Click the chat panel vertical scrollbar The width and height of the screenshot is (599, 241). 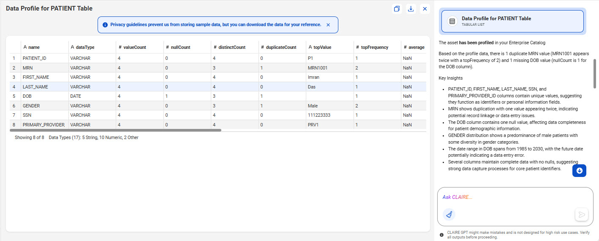pos(595,73)
